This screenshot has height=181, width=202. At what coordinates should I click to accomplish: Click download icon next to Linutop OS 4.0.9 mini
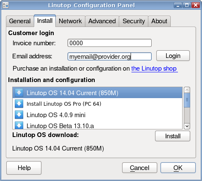[19, 115]
